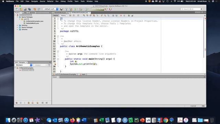This screenshot has width=220, height=124.
Task: Toggle Sort by Name button in Navigator
Action: pos(42,103)
